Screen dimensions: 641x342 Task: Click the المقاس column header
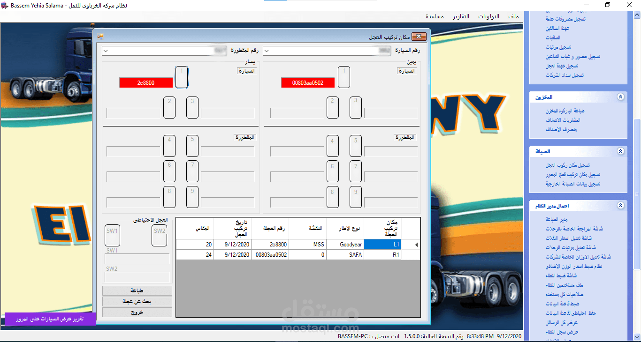click(195, 228)
